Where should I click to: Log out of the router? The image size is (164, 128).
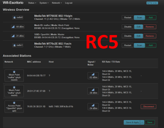(69, 3)
